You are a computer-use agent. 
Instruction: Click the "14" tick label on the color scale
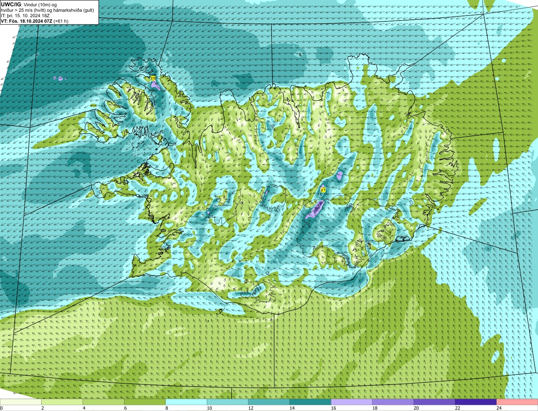coord(291,408)
